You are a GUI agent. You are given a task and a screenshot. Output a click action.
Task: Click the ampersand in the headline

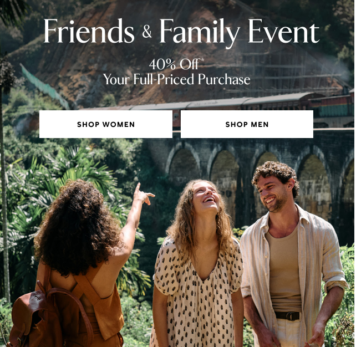pos(147,32)
